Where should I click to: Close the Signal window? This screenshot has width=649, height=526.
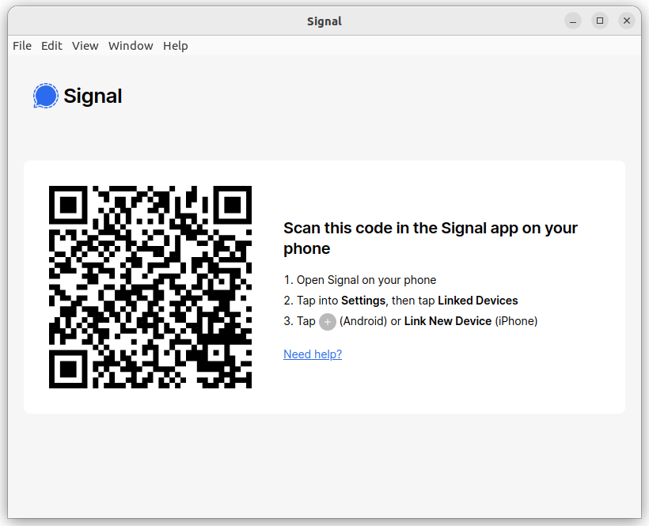[x=627, y=21]
